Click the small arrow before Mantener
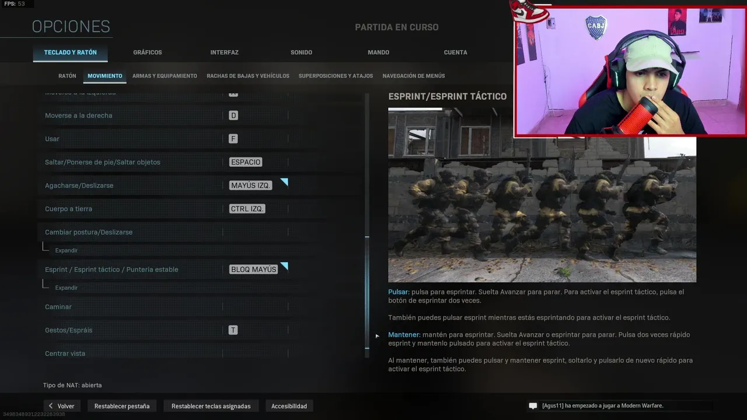747x420 pixels. click(377, 335)
